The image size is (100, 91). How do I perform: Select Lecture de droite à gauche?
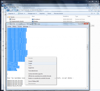coord(41,74)
